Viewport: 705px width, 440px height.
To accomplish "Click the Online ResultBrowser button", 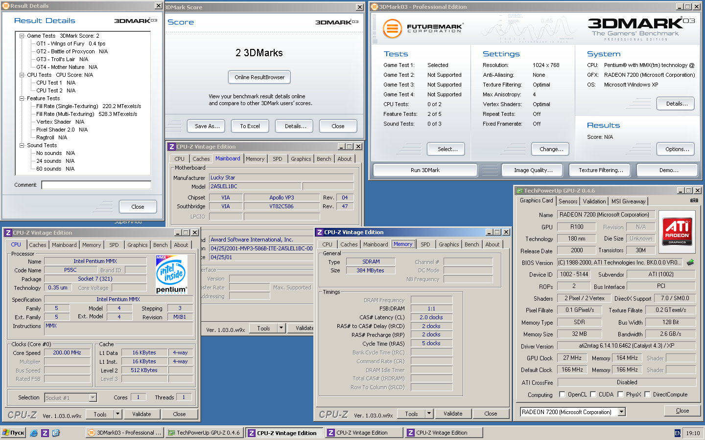I will click(x=259, y=77).
